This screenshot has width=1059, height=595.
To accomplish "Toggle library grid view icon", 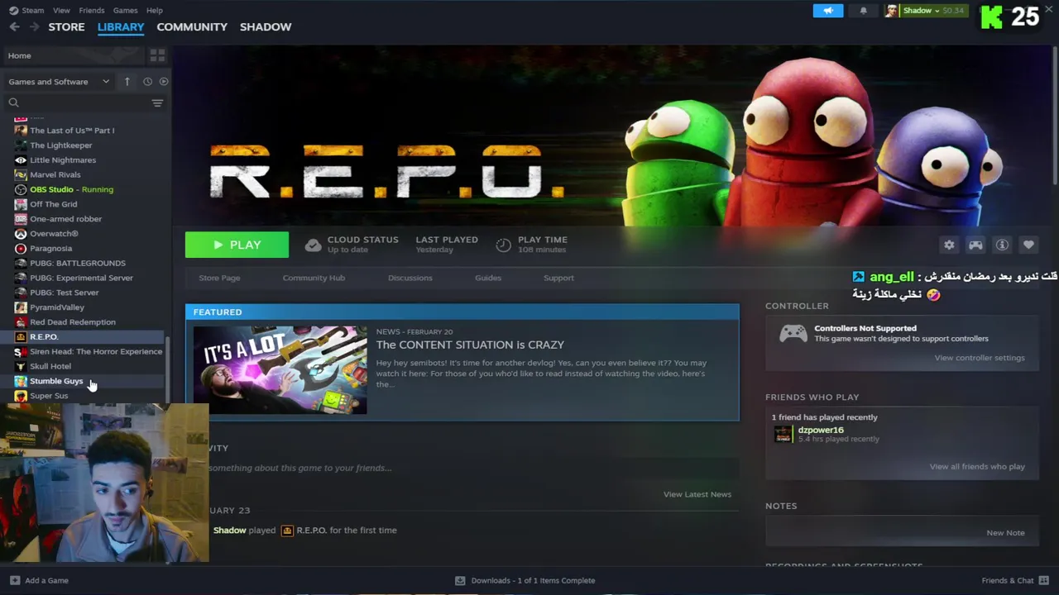I will pos(157,55).
